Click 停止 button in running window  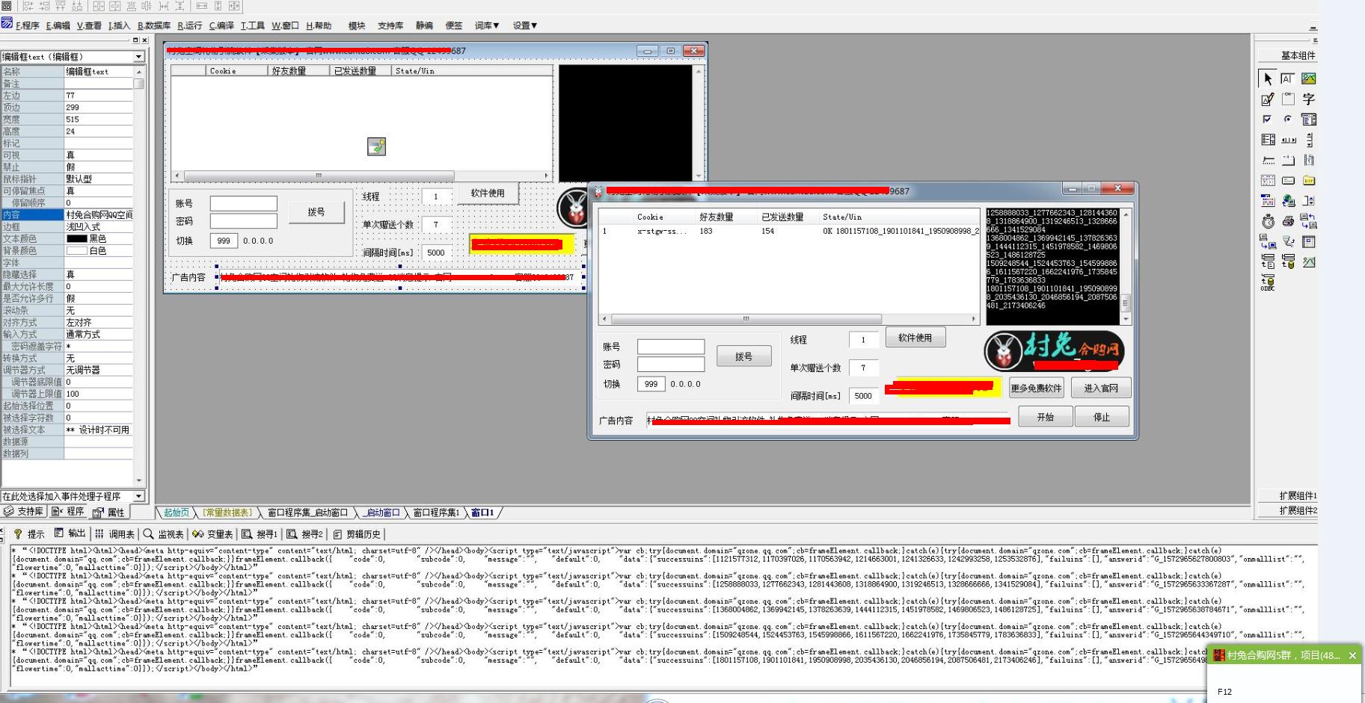(1102, 417)
